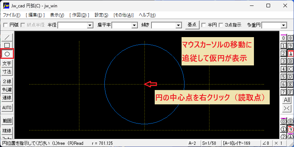Select layer D button

click(x=290, y=76)
